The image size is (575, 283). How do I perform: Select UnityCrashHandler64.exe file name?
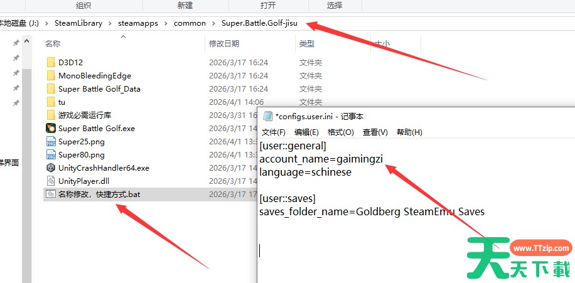pos(104,168)
